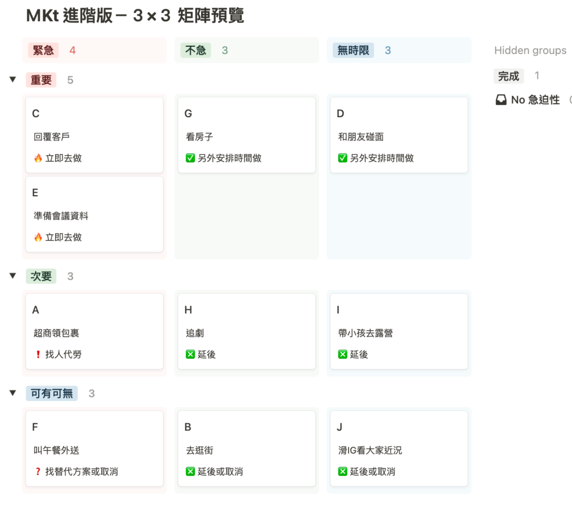Click the 叫午餐外送 text

click(x=56, y=451)
